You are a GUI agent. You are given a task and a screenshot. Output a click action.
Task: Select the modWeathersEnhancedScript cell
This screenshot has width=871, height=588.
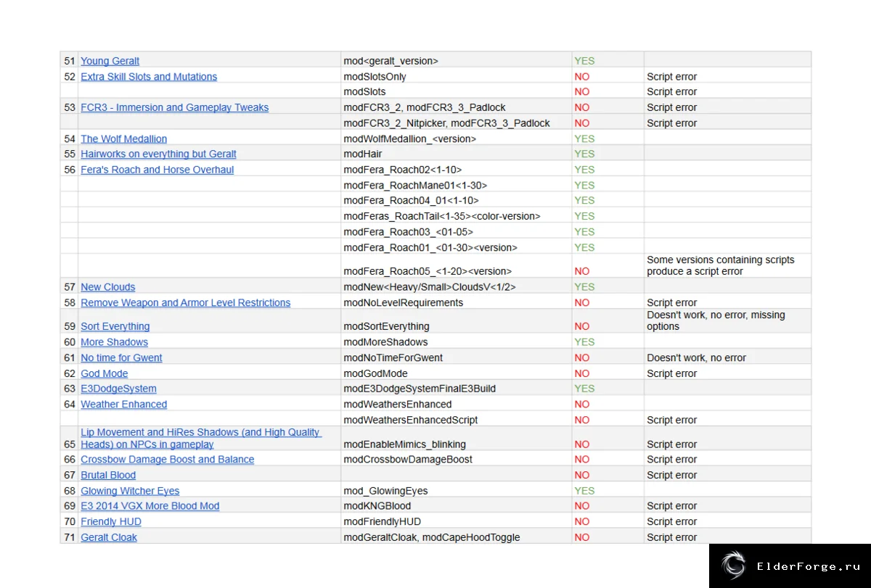[456, 420]
